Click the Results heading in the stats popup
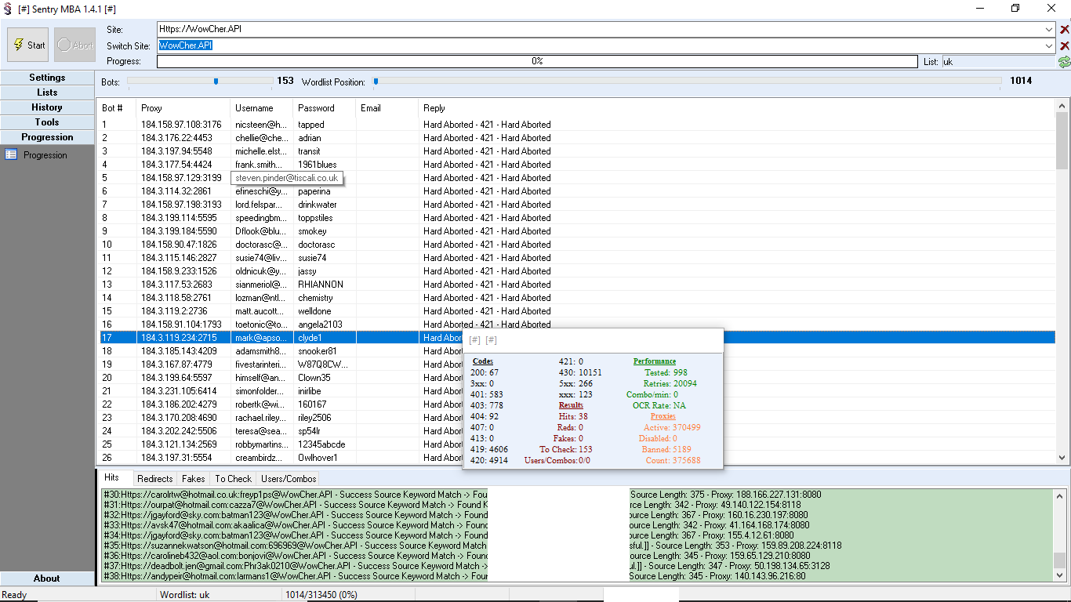The height and width of the screenshot is (602, 1071). tap(571, 405)
